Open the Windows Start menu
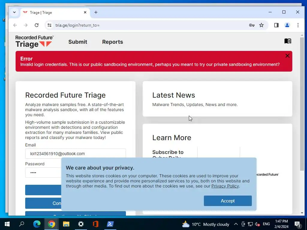 coord(7,224)
